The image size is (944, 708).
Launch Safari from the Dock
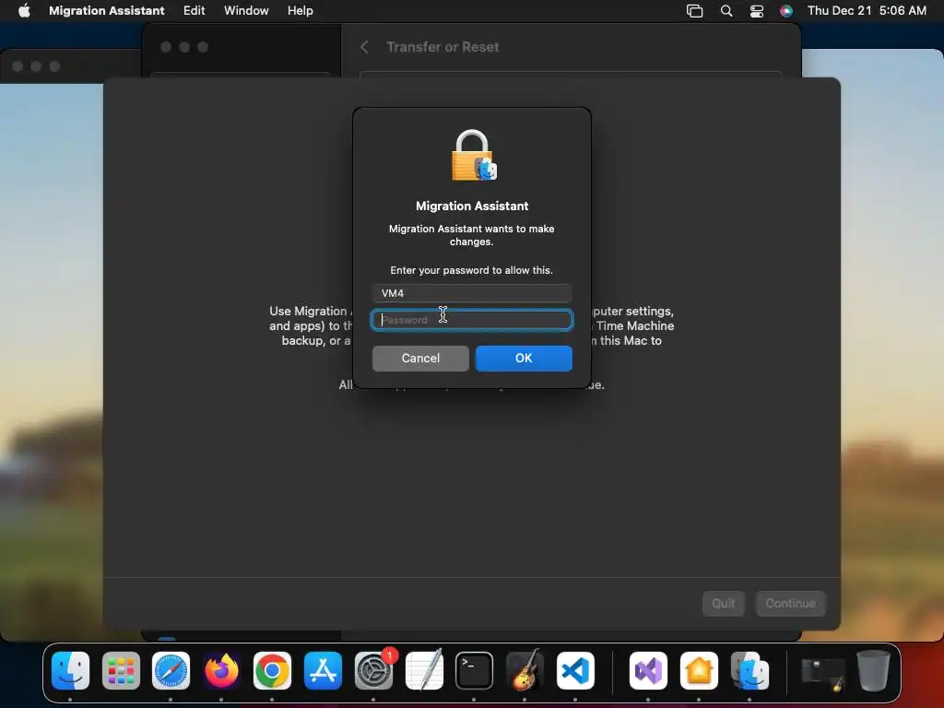tap(171, 671)
